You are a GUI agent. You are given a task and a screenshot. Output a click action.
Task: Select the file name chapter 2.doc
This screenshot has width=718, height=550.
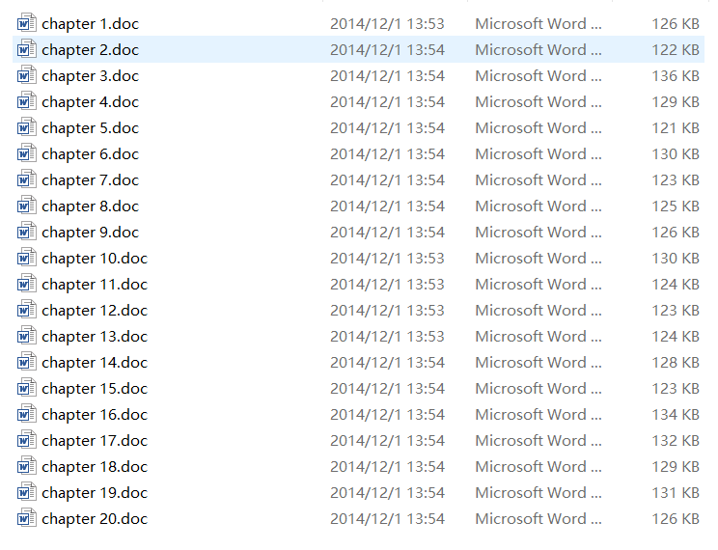[90, 50]
